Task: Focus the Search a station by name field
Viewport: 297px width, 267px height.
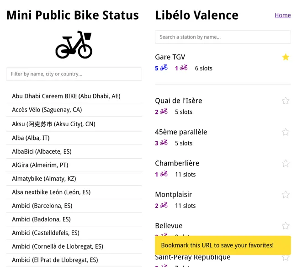Action: tap(223, 37)
